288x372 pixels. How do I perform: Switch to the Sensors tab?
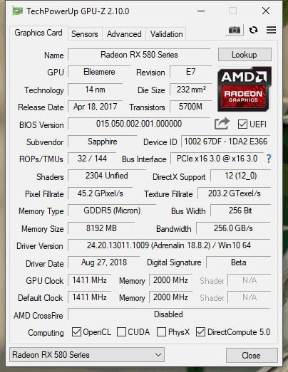(85, 34)
